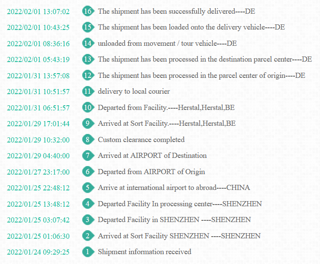Click the step 10 number badge
Image resolution: width=320 pixels, height=264 pixels.
coord(88,107)
